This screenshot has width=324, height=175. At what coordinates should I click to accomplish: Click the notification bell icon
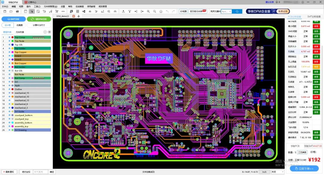click(277, 2)
